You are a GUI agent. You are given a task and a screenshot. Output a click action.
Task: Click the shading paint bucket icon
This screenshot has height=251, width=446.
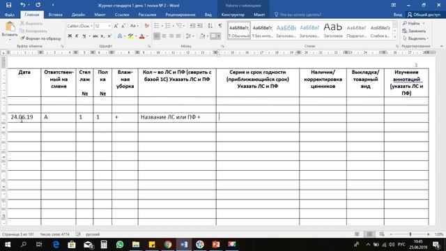(x=202, y=36)
